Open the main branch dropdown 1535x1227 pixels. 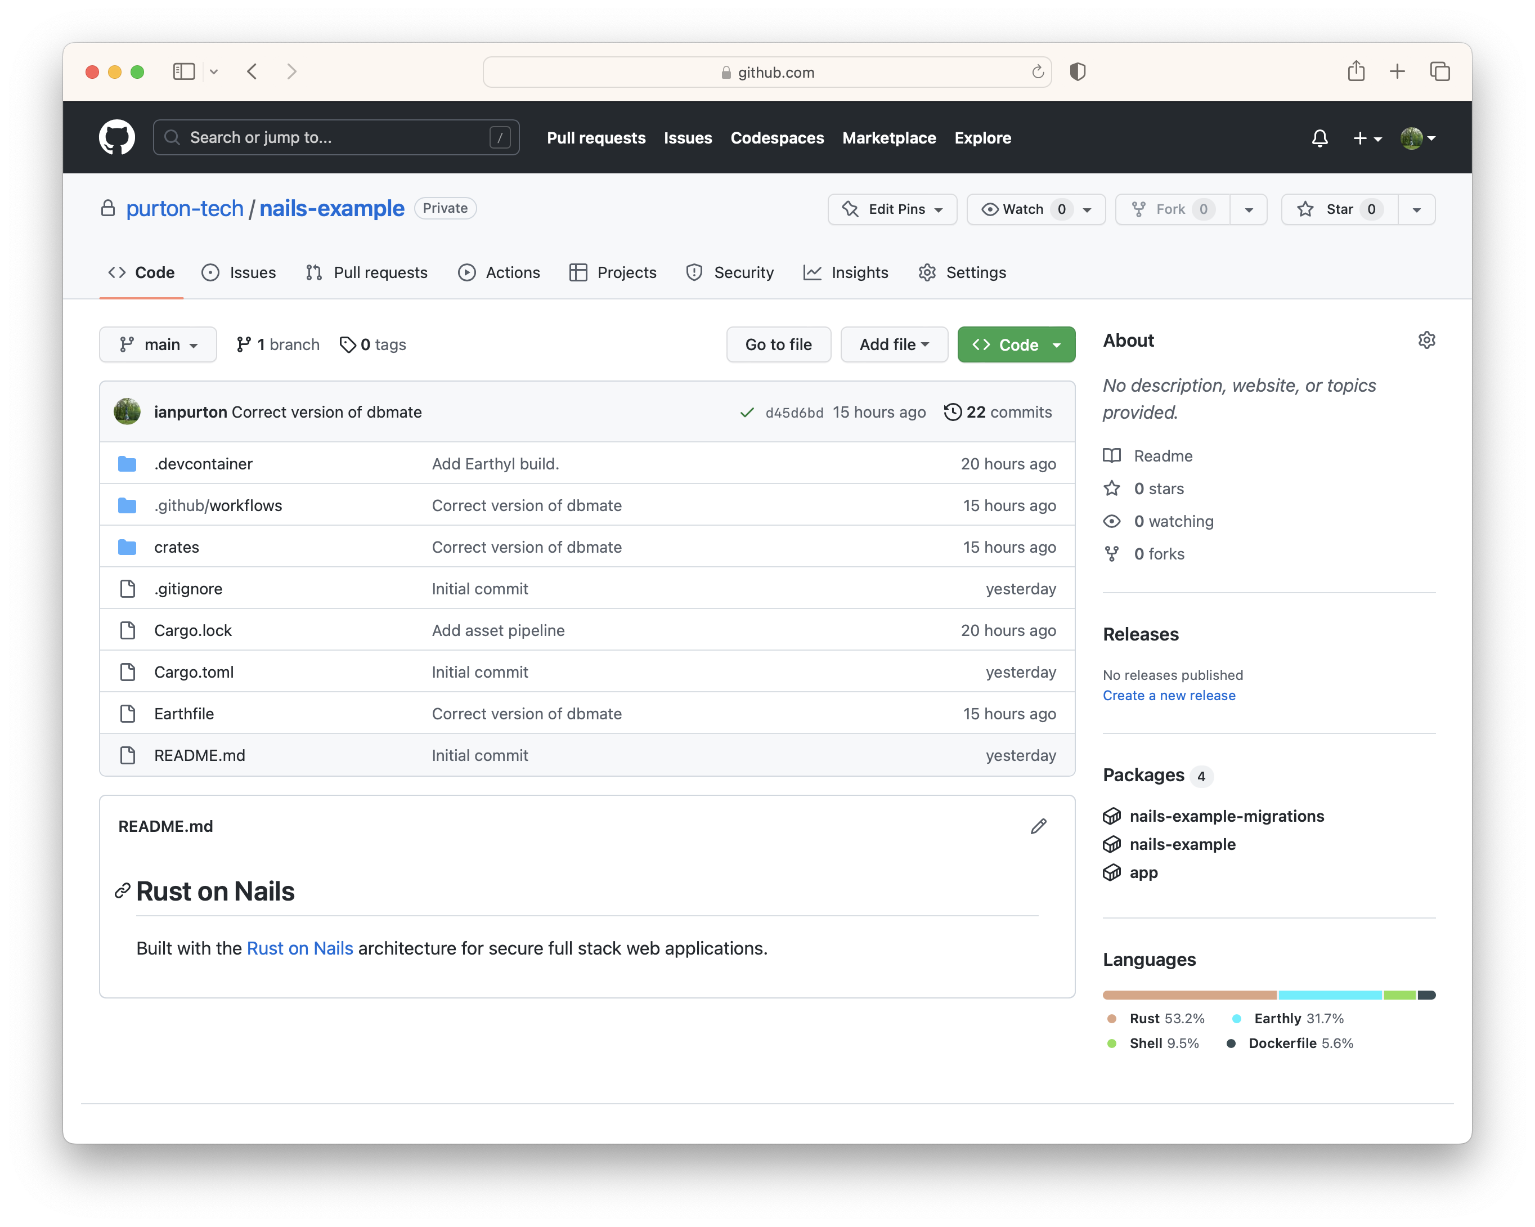pos(158,344)
